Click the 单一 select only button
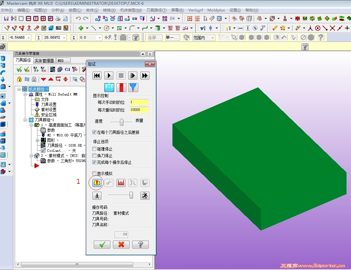The image size is (351, 270). (172, 38)
